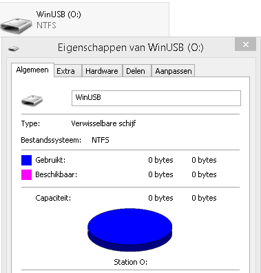Click the WinUSB (O:) drive label text

59,14
